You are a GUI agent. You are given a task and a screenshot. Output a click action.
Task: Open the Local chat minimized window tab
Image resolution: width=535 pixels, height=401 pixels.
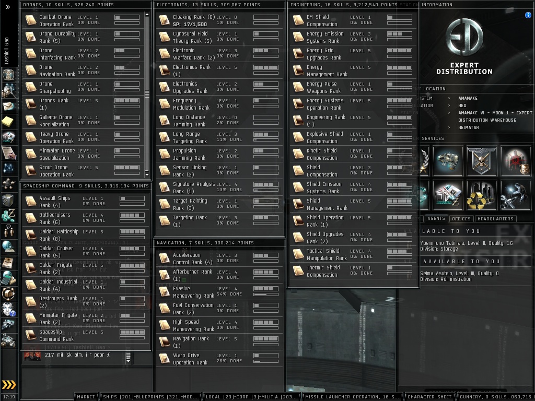(251, 397)
